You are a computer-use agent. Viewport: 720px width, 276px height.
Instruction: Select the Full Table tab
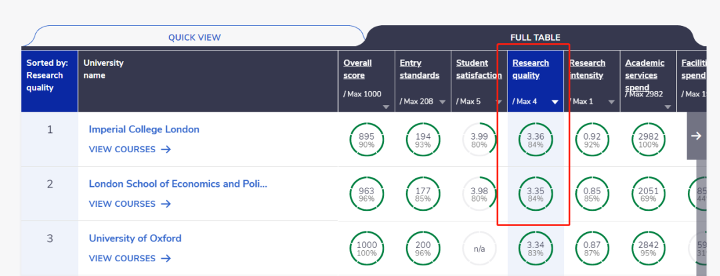point(535,37)
